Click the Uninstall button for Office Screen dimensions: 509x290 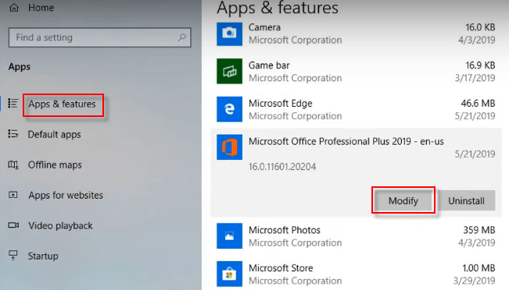(467, 200)
